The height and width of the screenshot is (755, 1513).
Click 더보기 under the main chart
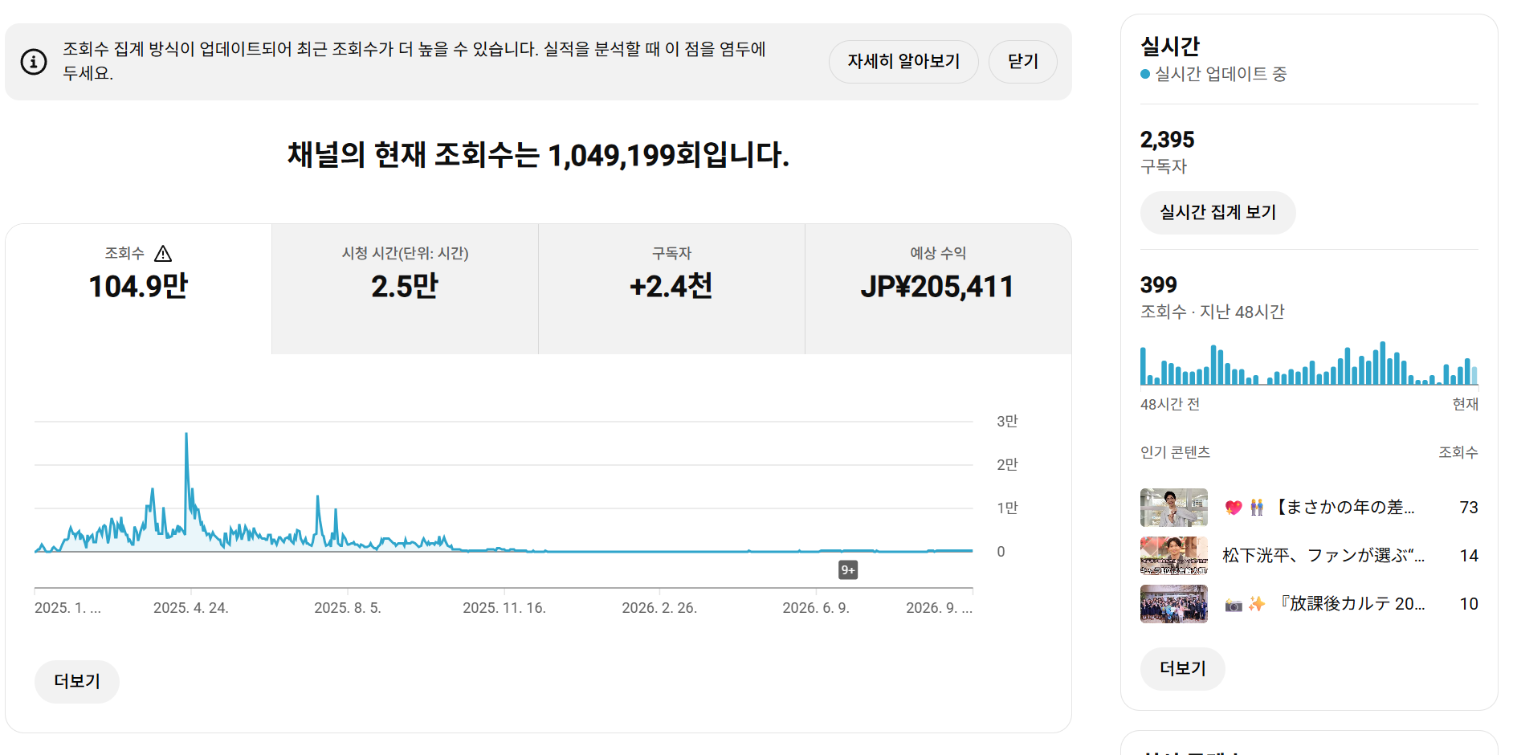coord(77,682)
